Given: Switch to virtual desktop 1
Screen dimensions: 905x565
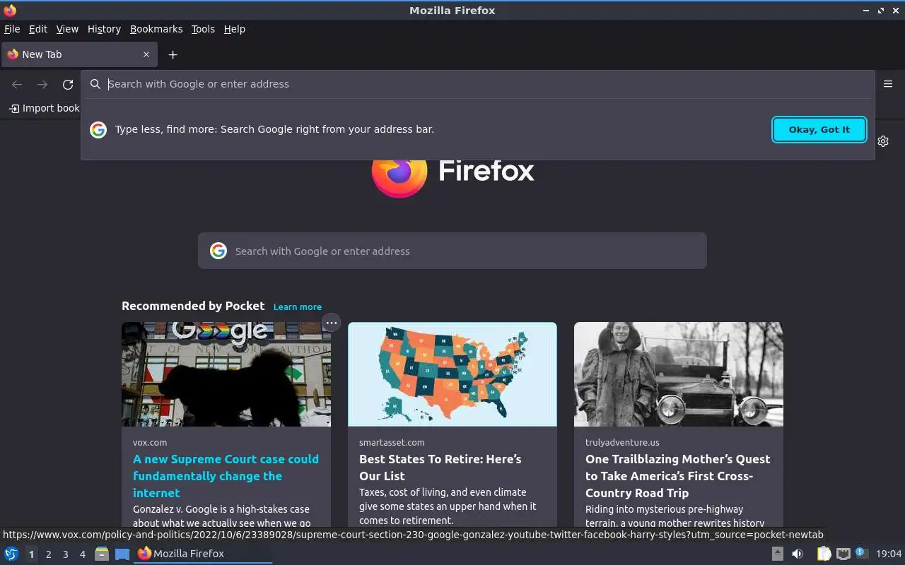Looking at the screenshot, I should (31, 554).
